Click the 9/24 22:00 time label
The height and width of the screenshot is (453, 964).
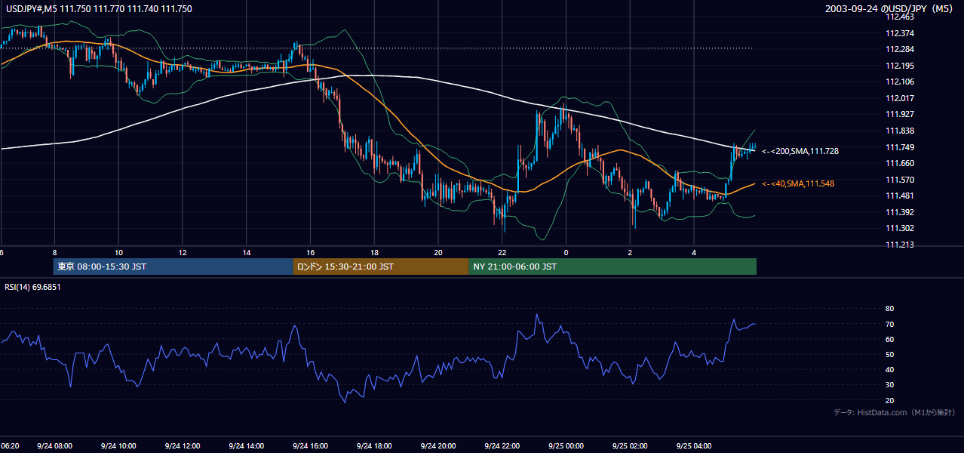pyautogui.click(x=502, y=446)
